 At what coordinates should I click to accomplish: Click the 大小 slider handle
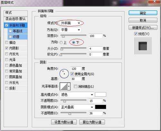[x=62, y=49]
